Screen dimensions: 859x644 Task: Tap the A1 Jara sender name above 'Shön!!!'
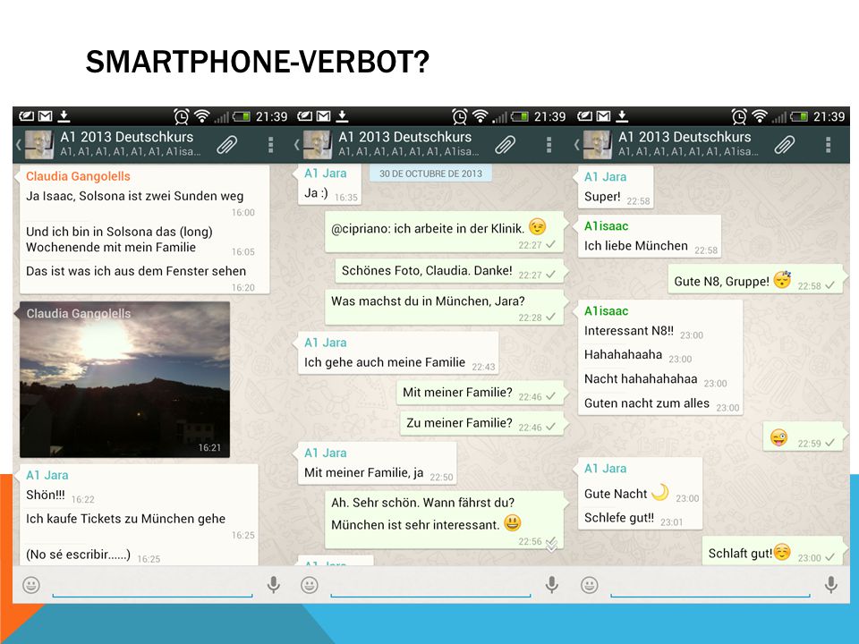(47, 475)
